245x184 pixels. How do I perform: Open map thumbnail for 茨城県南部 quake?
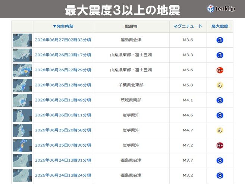22,100
